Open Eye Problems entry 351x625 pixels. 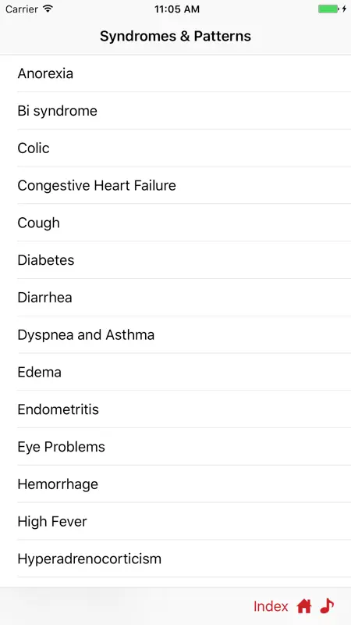pyautogui.click(x=175, y=447)
